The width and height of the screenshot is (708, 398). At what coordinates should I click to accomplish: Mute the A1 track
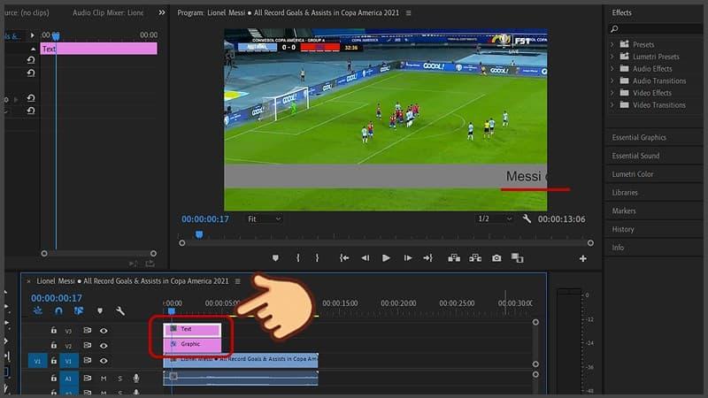(x=104, y=379)
